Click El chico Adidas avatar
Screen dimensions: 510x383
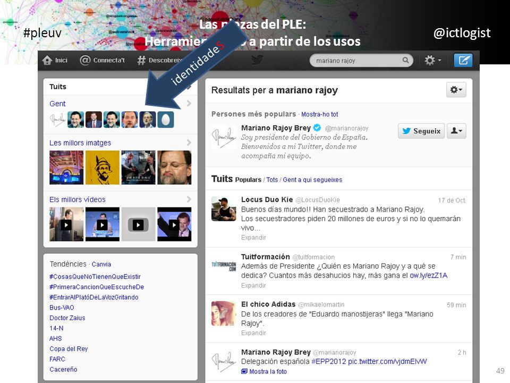click(x=224, y=313)
